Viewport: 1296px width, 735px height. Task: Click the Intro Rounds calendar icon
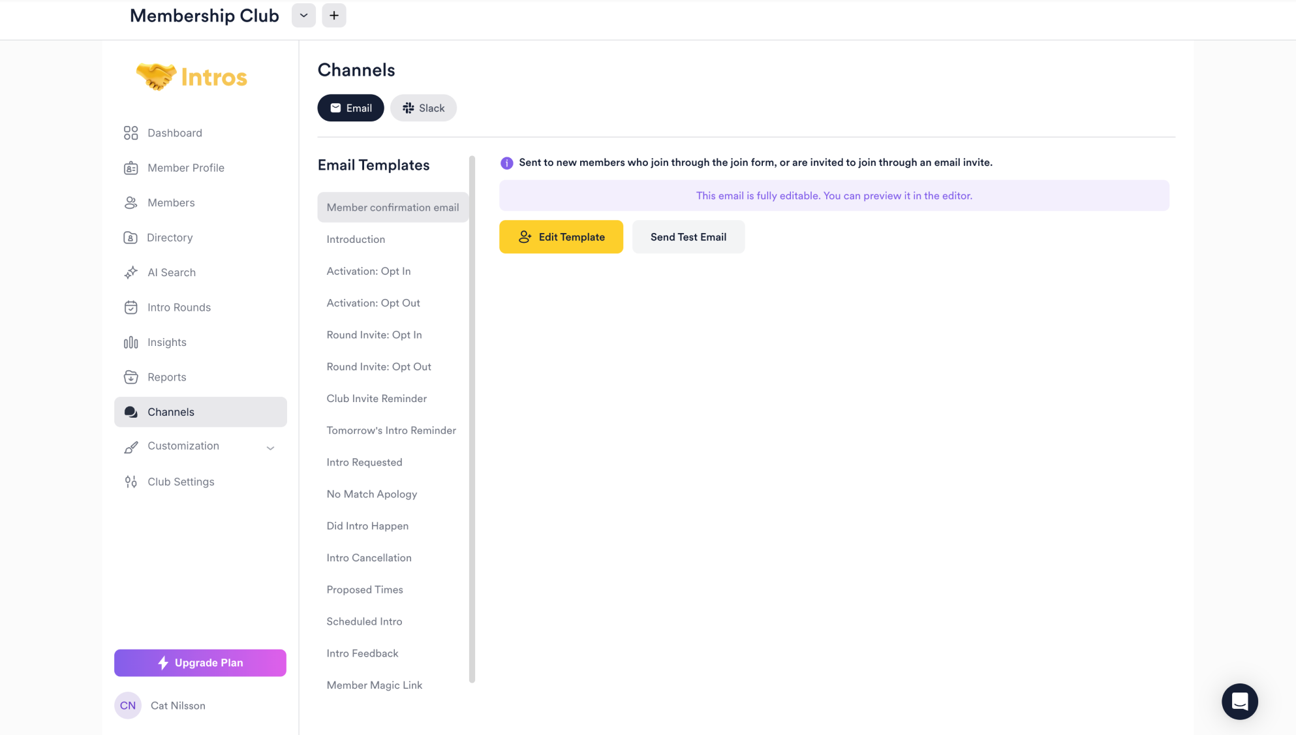pyautogui.click(x=131, y=307)
